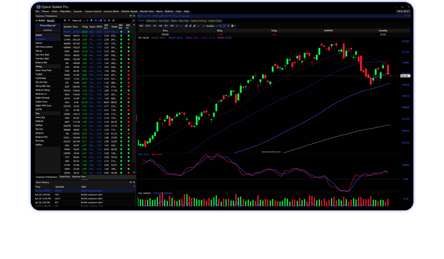
Task: Open the Market Signals menu
Action: pyautogui.click(x=129, y=11)
